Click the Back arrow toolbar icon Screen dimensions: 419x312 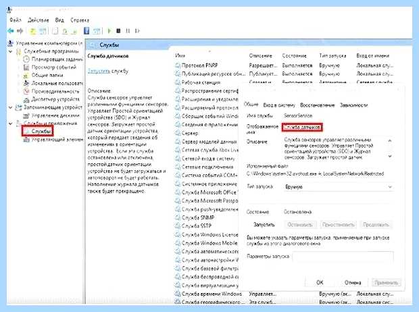[10, 31]
